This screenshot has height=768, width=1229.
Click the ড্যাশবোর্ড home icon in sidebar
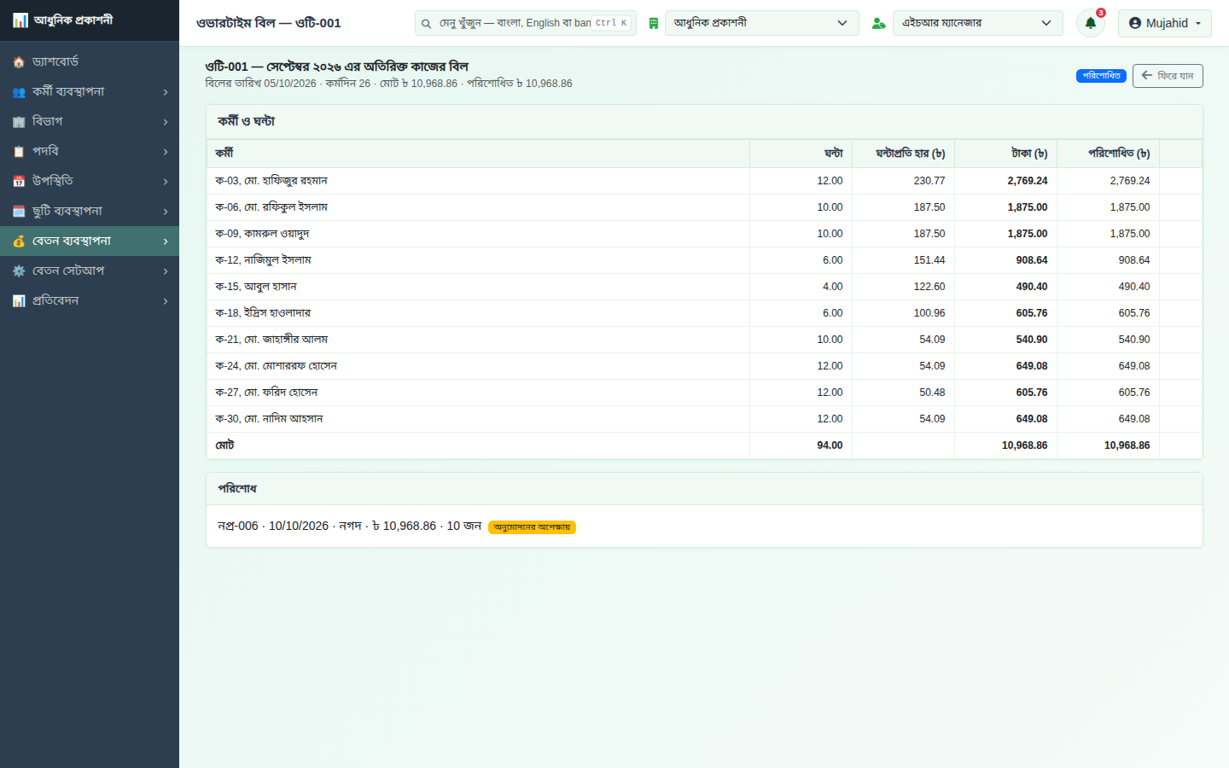(x=19, y=62)
